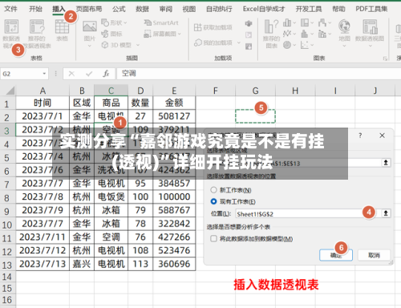Click the 金额 header cell

click(x=174, y=103)
